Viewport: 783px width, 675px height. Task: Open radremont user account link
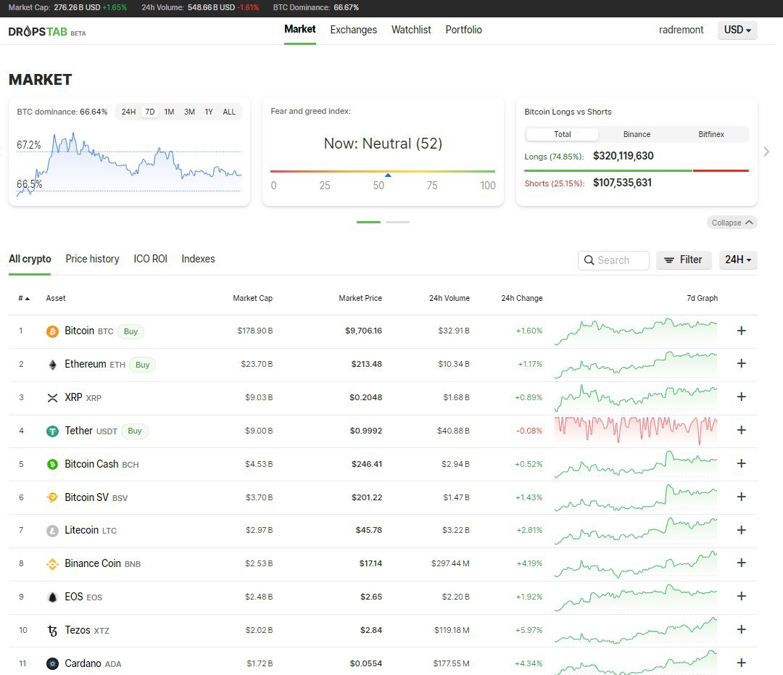pos(681,30)
